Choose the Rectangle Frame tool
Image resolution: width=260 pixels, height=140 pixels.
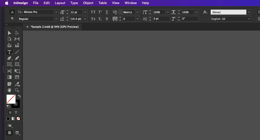[9, 64]
